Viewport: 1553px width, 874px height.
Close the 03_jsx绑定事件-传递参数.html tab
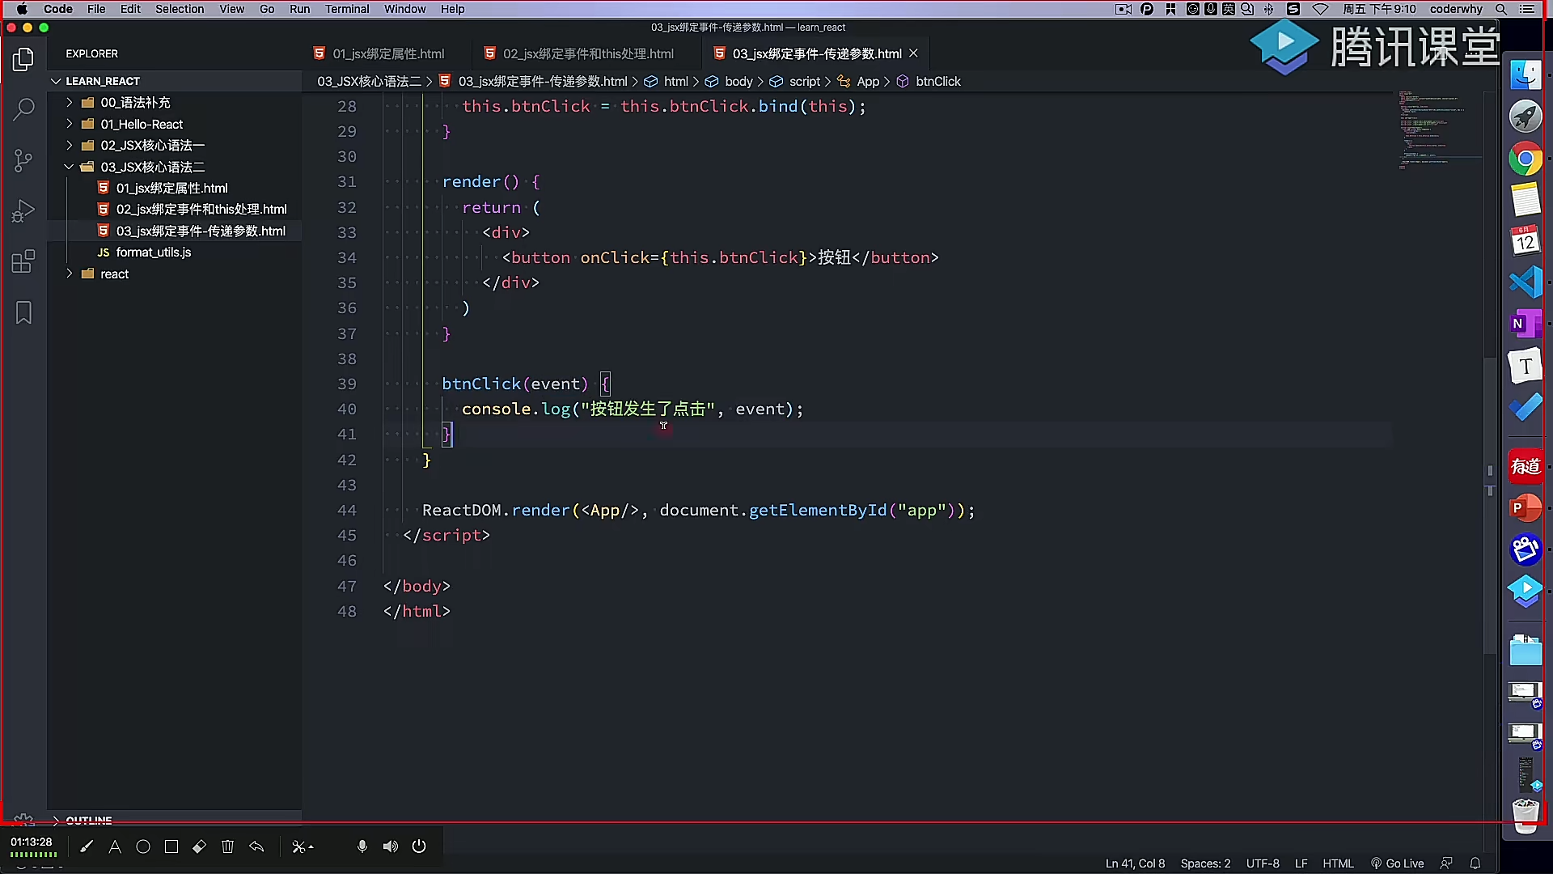914,53
